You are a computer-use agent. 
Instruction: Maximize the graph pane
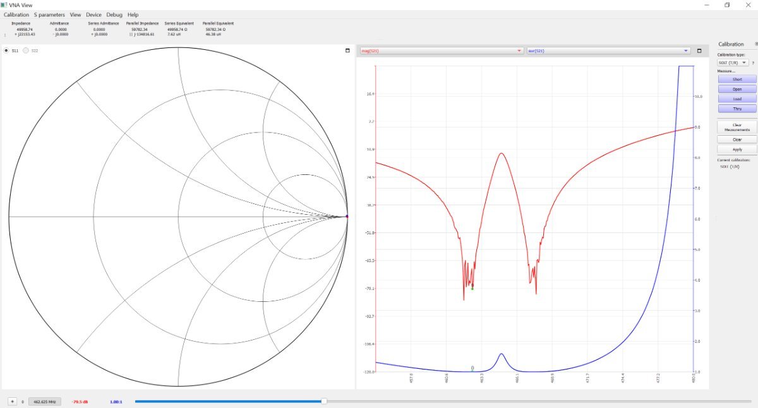[x=699, y=51]
